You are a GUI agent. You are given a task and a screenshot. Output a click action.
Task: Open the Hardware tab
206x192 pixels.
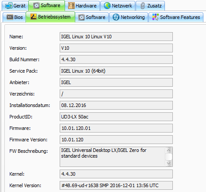click(x=82, y=6)
